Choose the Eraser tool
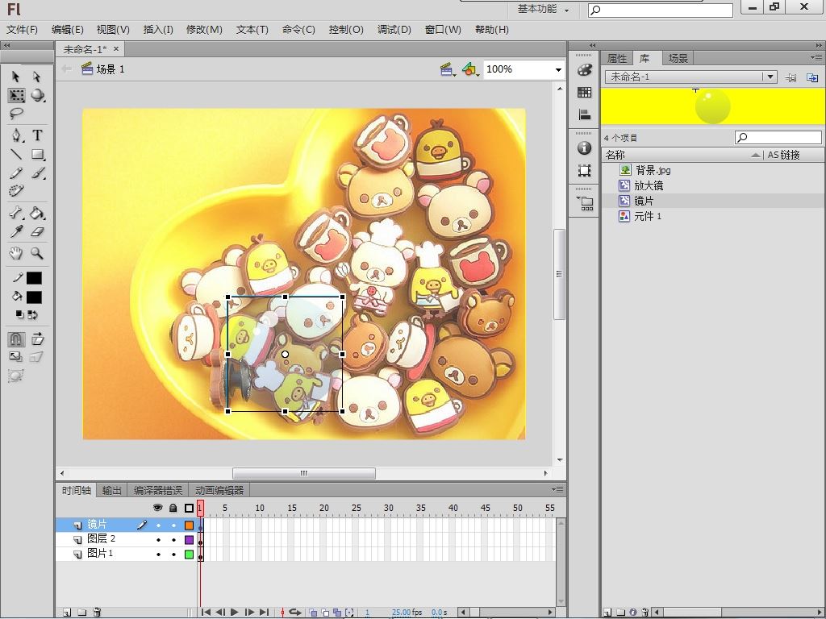The height and width of the screenshot is (619, 826). click(37, 232)
